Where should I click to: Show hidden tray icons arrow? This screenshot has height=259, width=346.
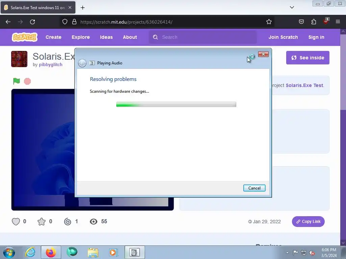coord(287,253)
